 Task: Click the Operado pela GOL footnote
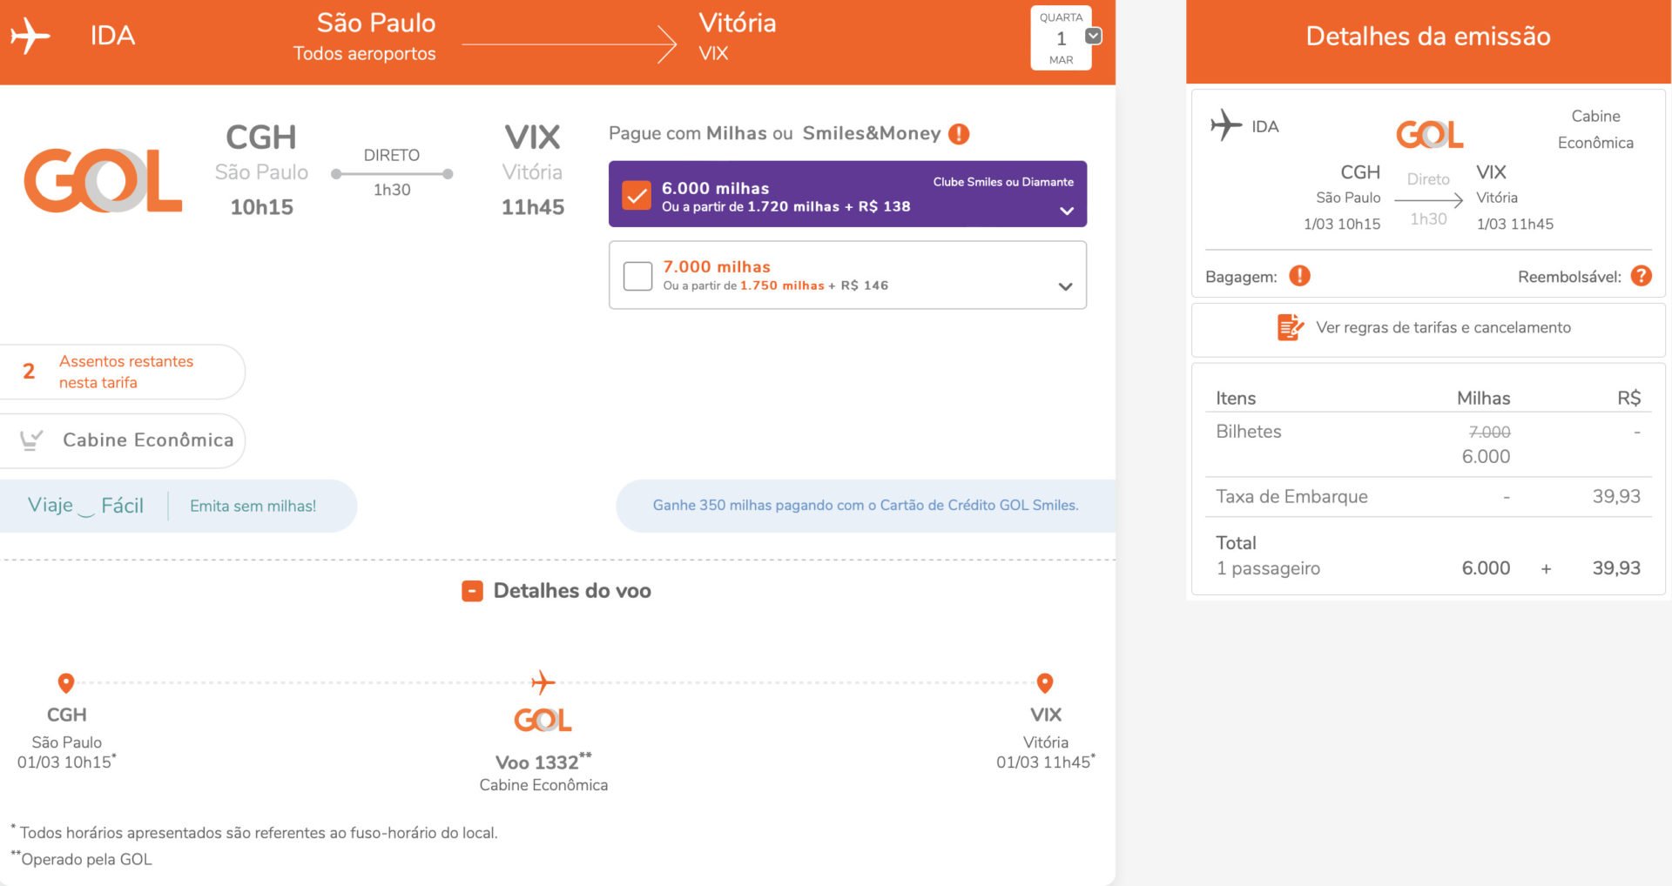click(x=82, y=859)
